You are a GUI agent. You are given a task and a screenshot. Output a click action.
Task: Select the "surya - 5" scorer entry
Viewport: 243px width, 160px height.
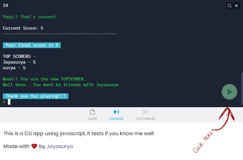pyautogui.click(x=14, y=68)
